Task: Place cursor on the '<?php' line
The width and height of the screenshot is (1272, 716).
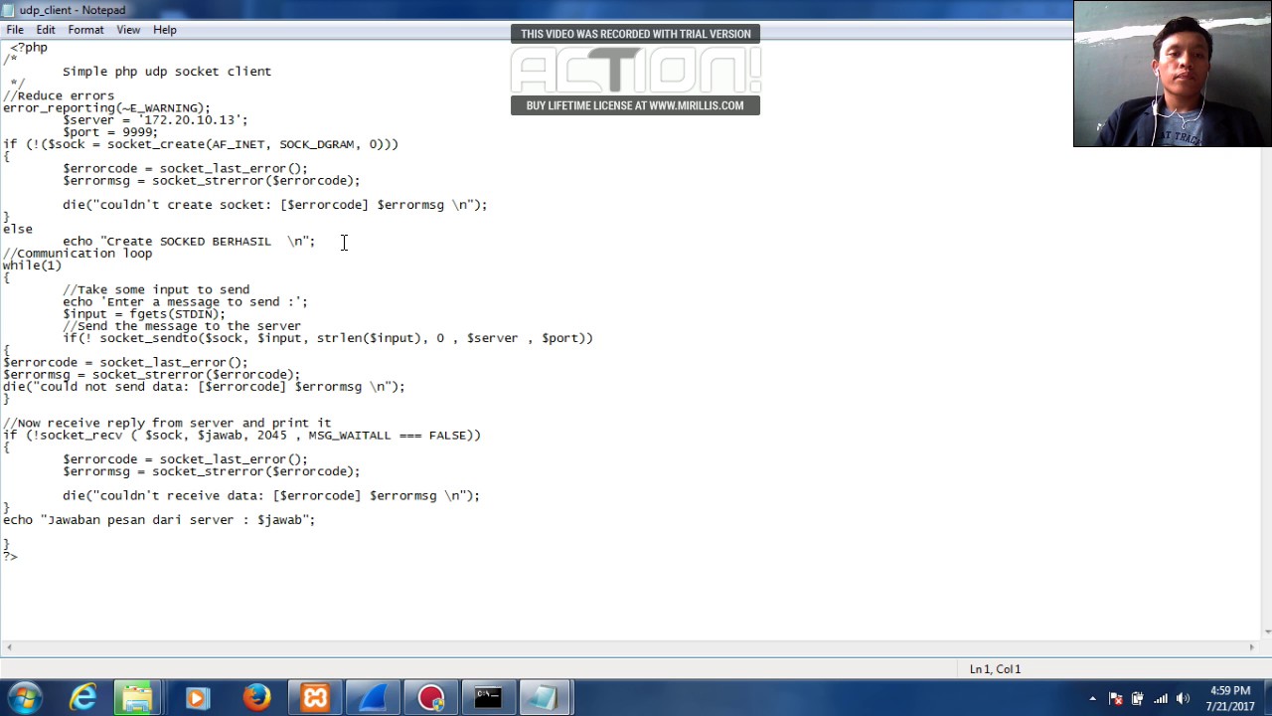Action: (x=29, y=47)
